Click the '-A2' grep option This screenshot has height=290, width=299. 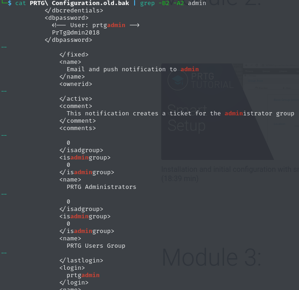point(179,3)
